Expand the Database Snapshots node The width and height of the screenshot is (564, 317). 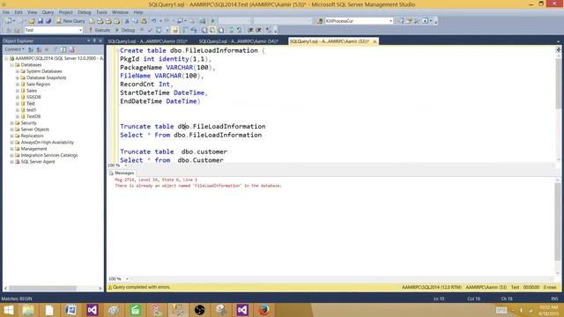[18, 77]
